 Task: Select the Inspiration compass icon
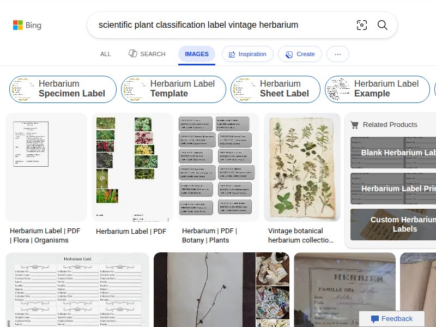(231, 54)
